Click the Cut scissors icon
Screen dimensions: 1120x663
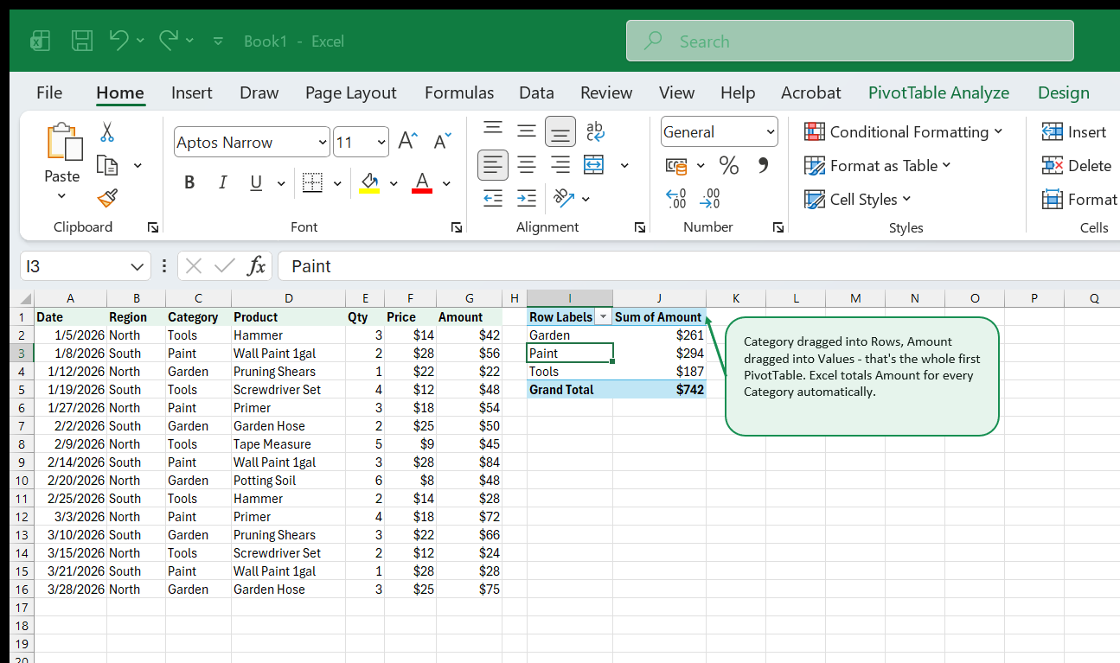(x=107, y=132)
